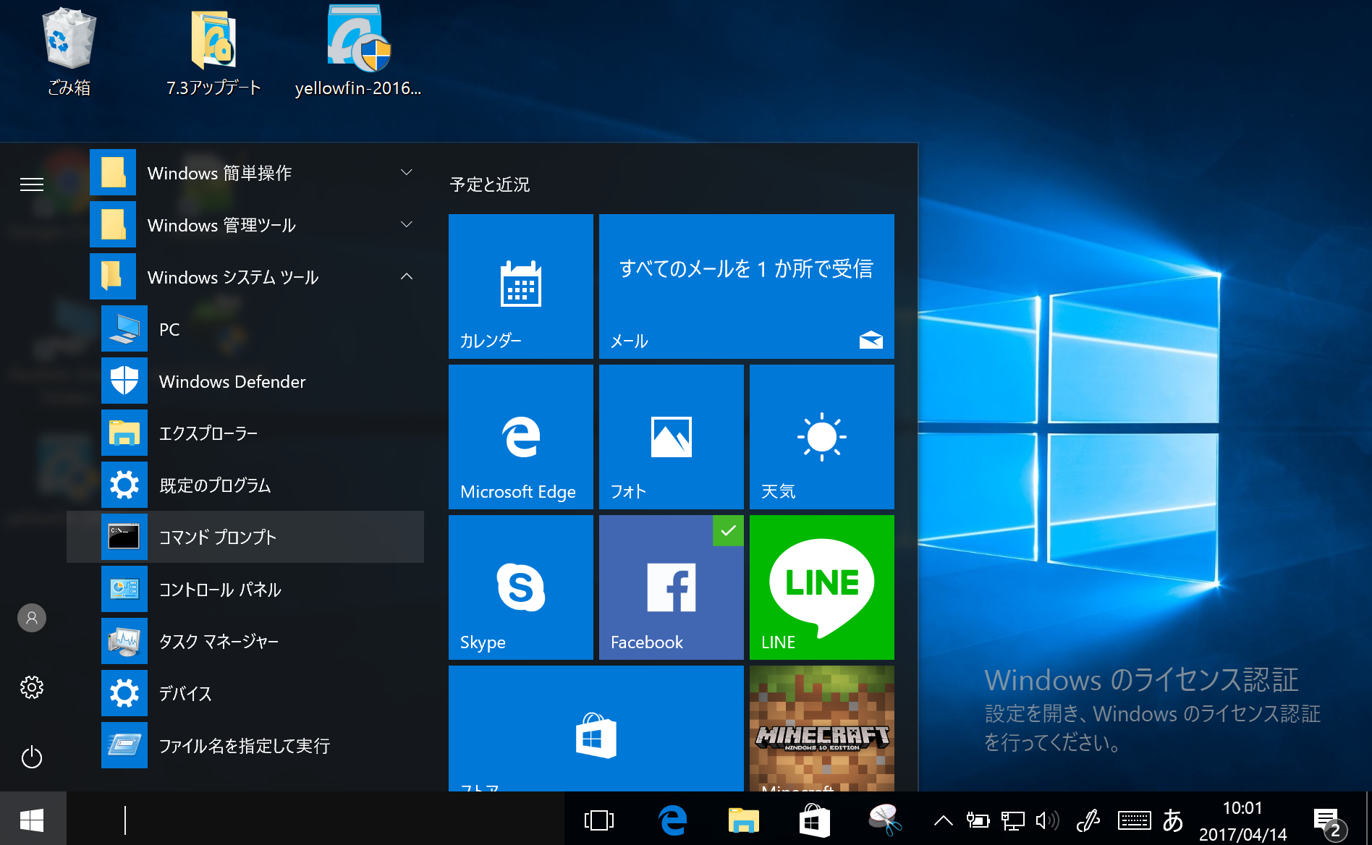Select the yellowfin-2016 installer desktop icon
The image size is (1372, 845).
point(357,52)
